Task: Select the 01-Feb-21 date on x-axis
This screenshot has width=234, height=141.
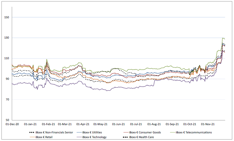Action: [x=48, y=125]
